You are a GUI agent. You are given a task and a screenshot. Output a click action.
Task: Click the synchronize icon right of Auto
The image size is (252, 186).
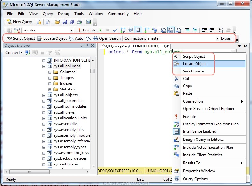pyautogui.click(x=88, y=38)
